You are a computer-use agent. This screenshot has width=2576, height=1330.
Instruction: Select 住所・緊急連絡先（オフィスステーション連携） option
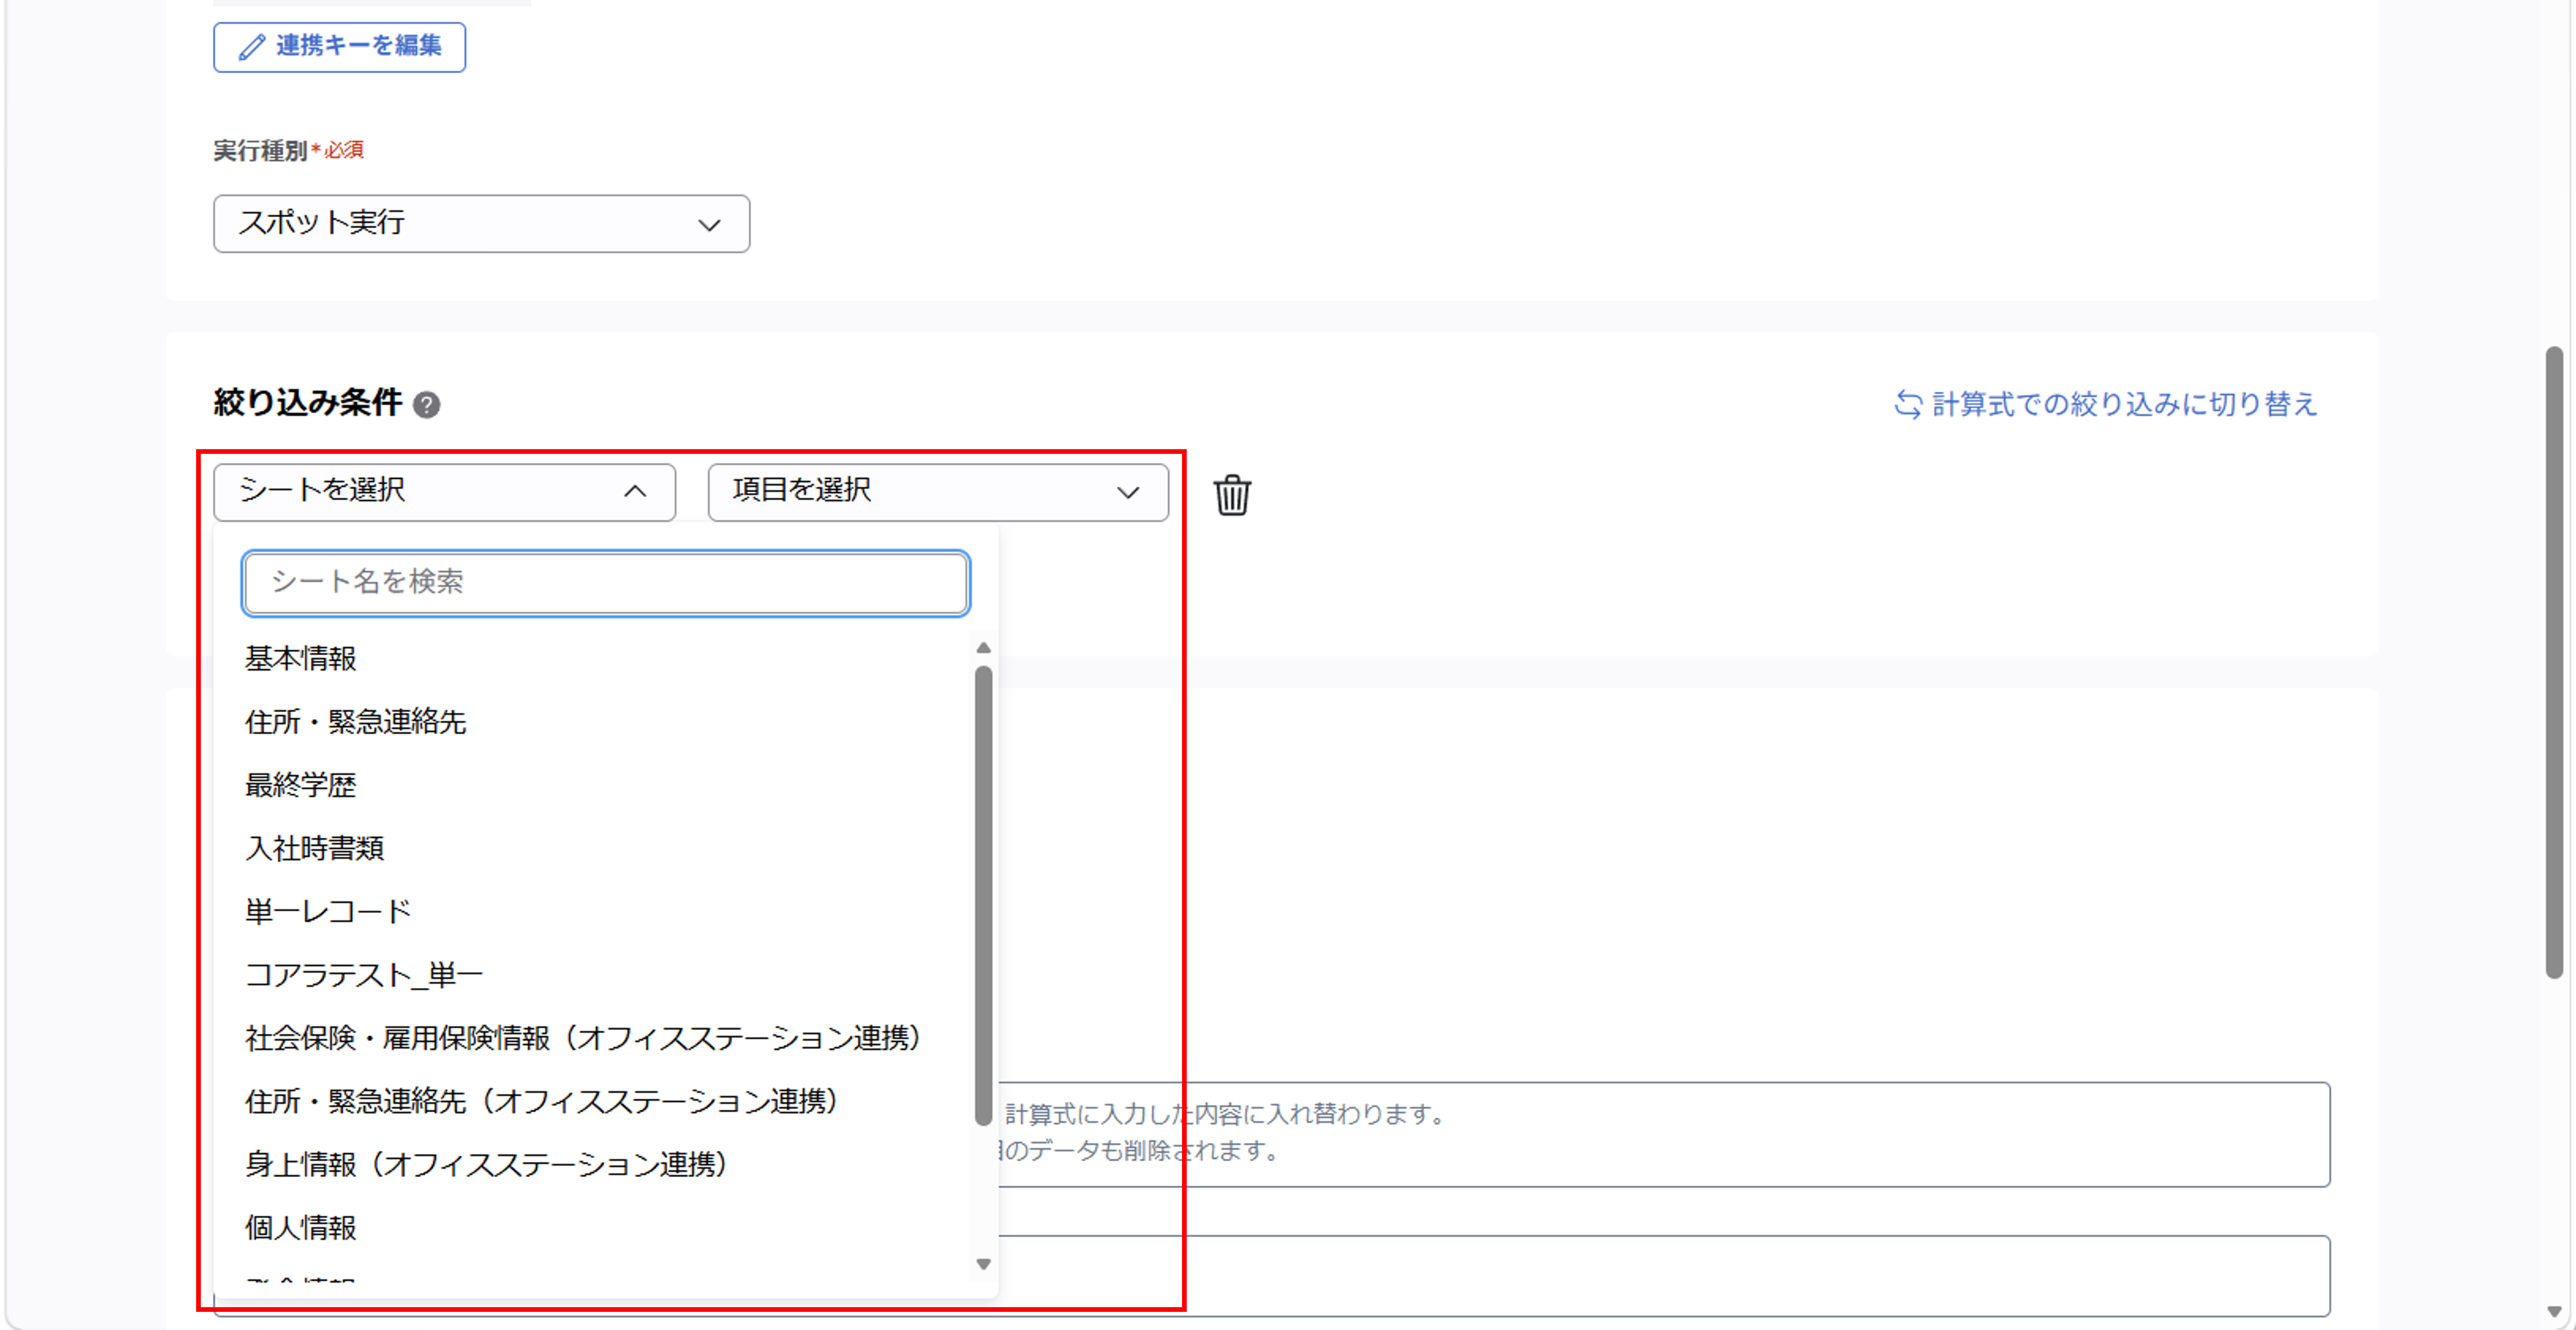(x=541, y=1101)
